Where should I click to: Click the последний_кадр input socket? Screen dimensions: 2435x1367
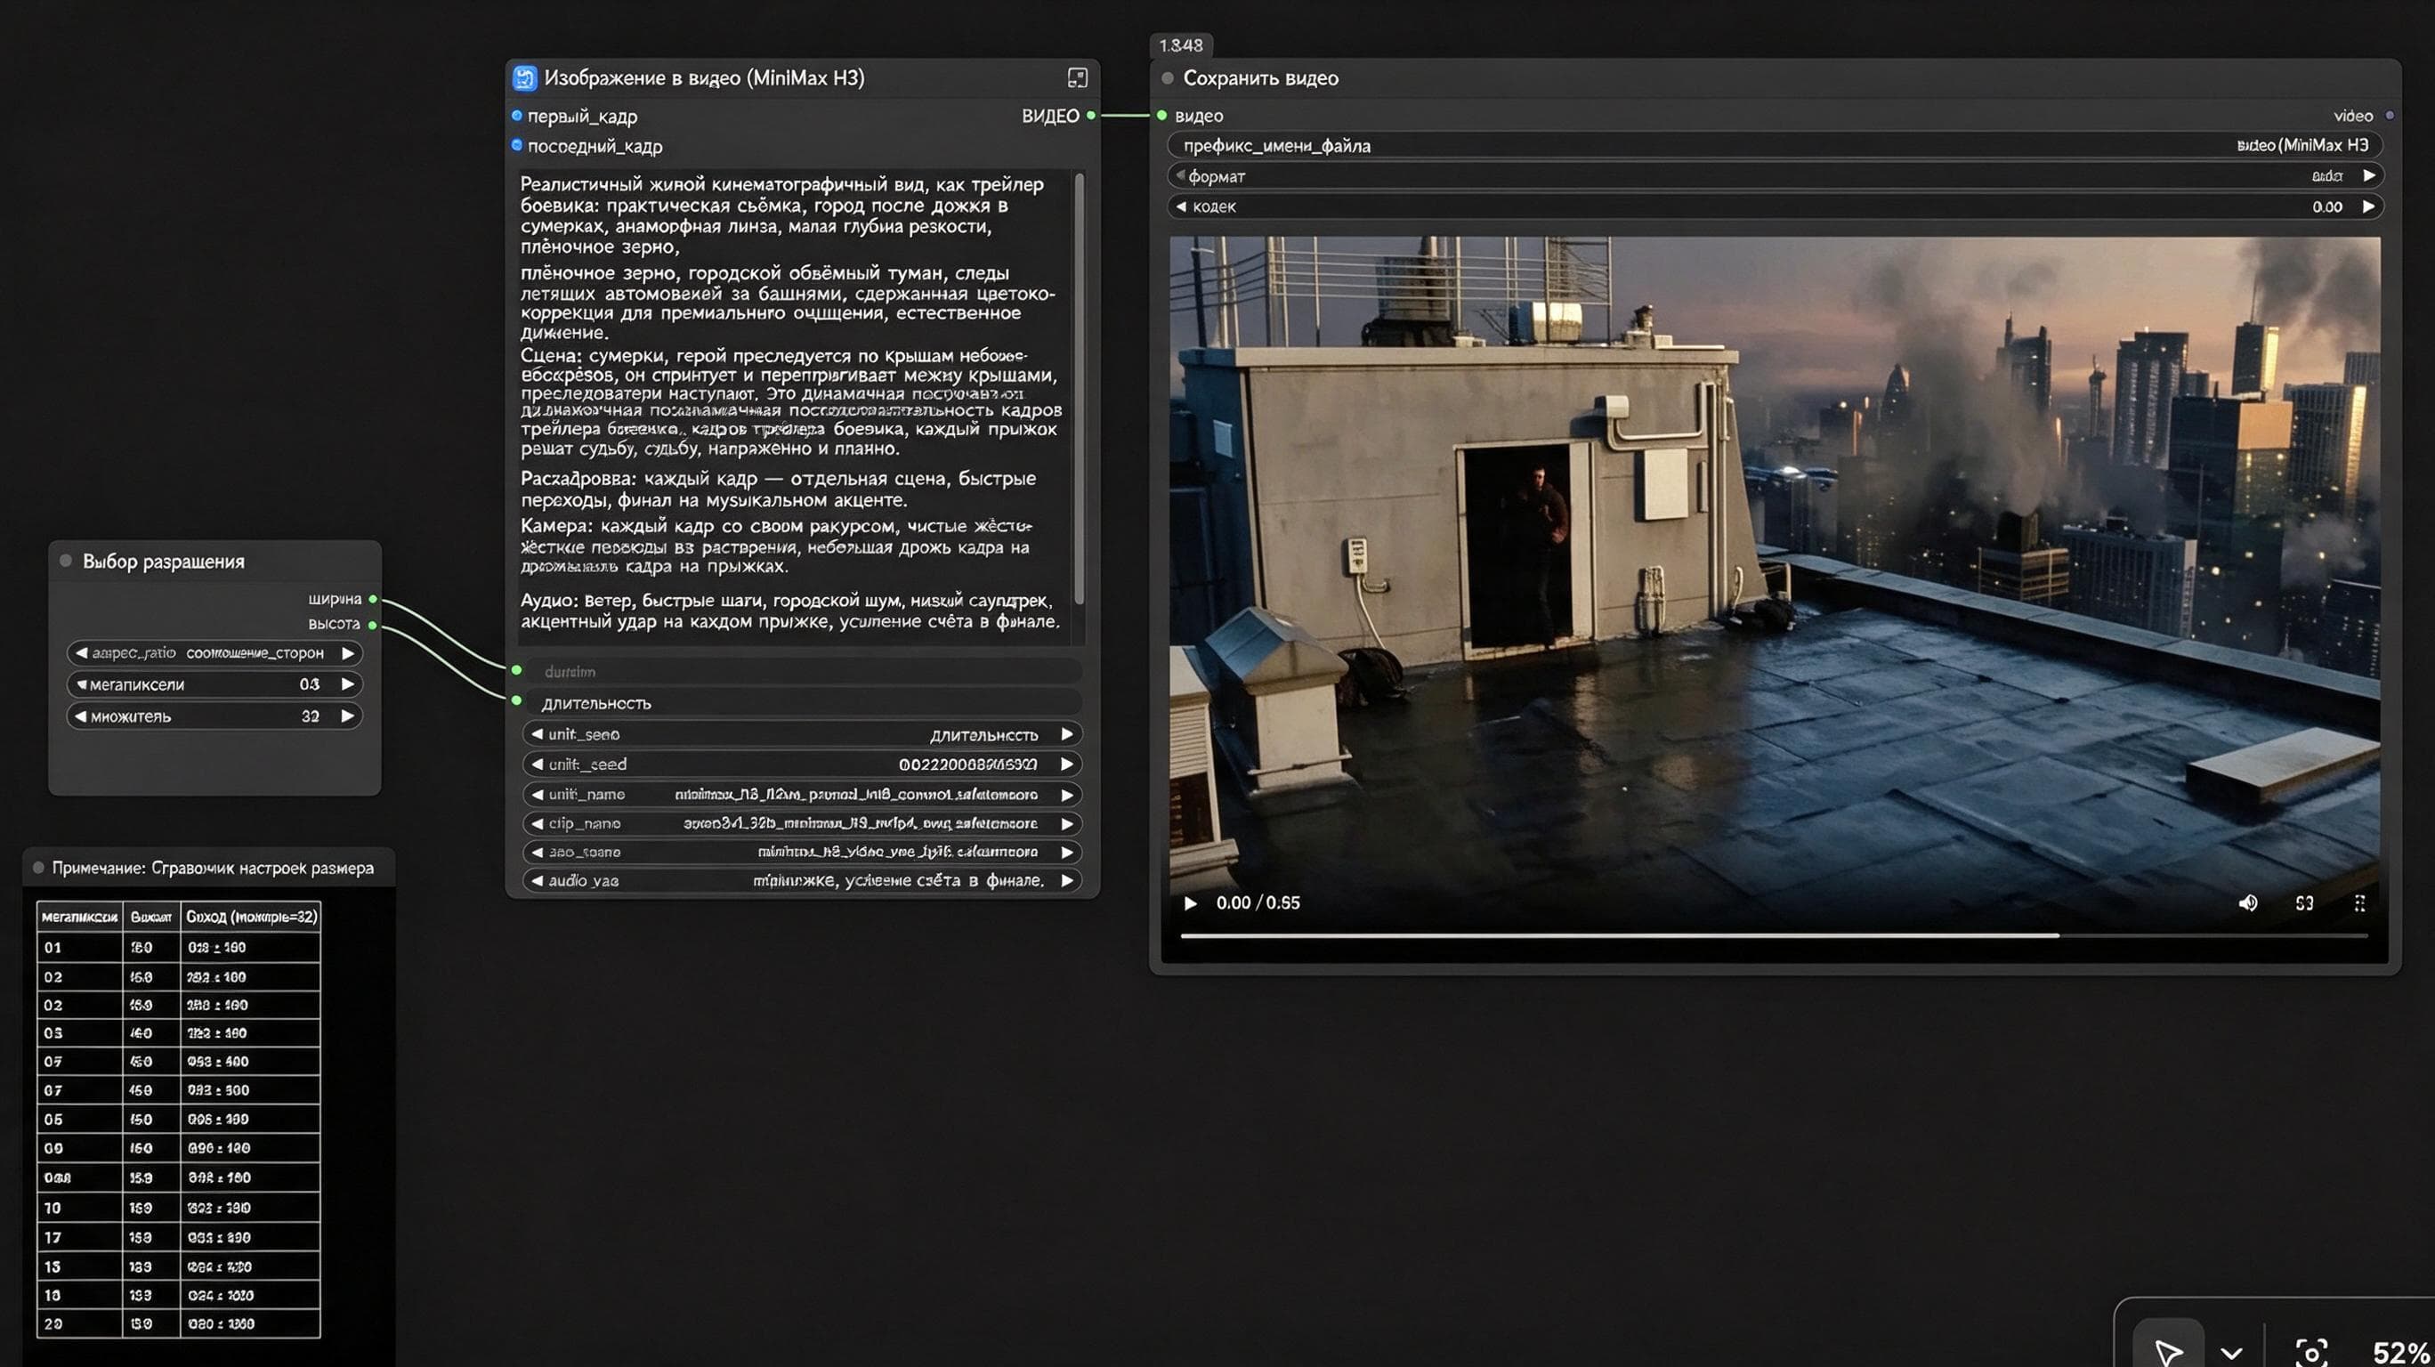click(517, 145)
